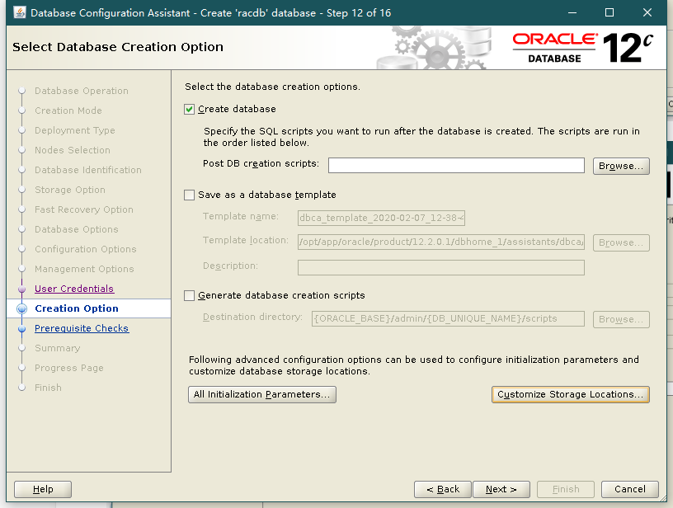
Task: Close the Database Configuration Assistant window
Action: pos(647,12)
